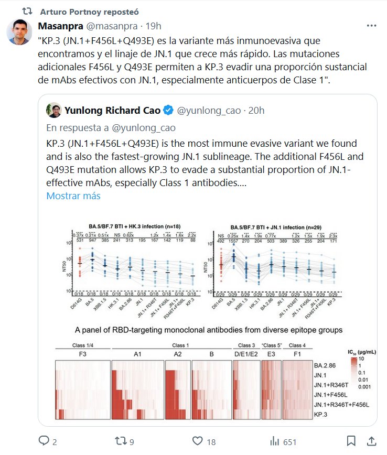387x455 pixels.
Task: Click the reply comment icon
Action: (x=44, y=441)
